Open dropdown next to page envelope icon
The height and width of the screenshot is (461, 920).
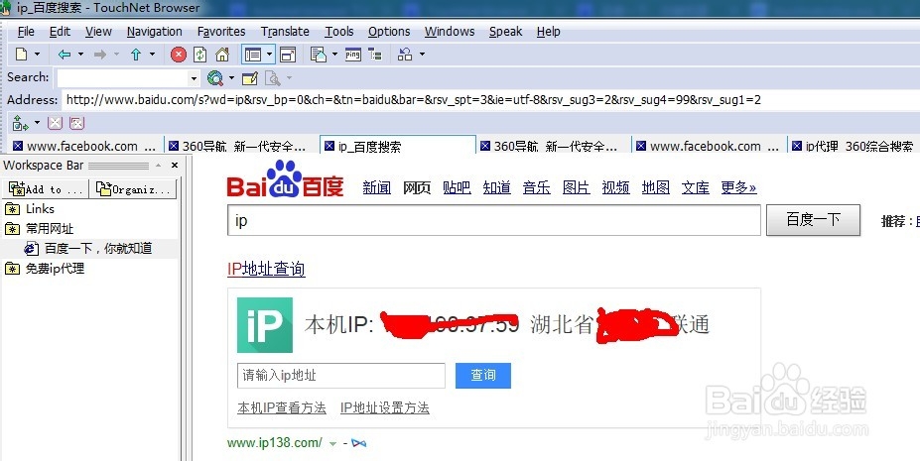[335, 55]
